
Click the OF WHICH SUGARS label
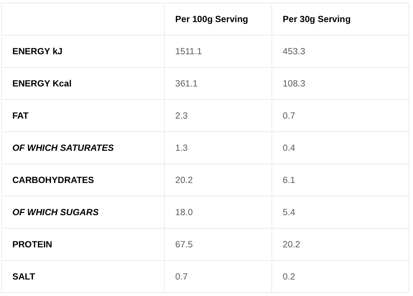click(55, 212)
